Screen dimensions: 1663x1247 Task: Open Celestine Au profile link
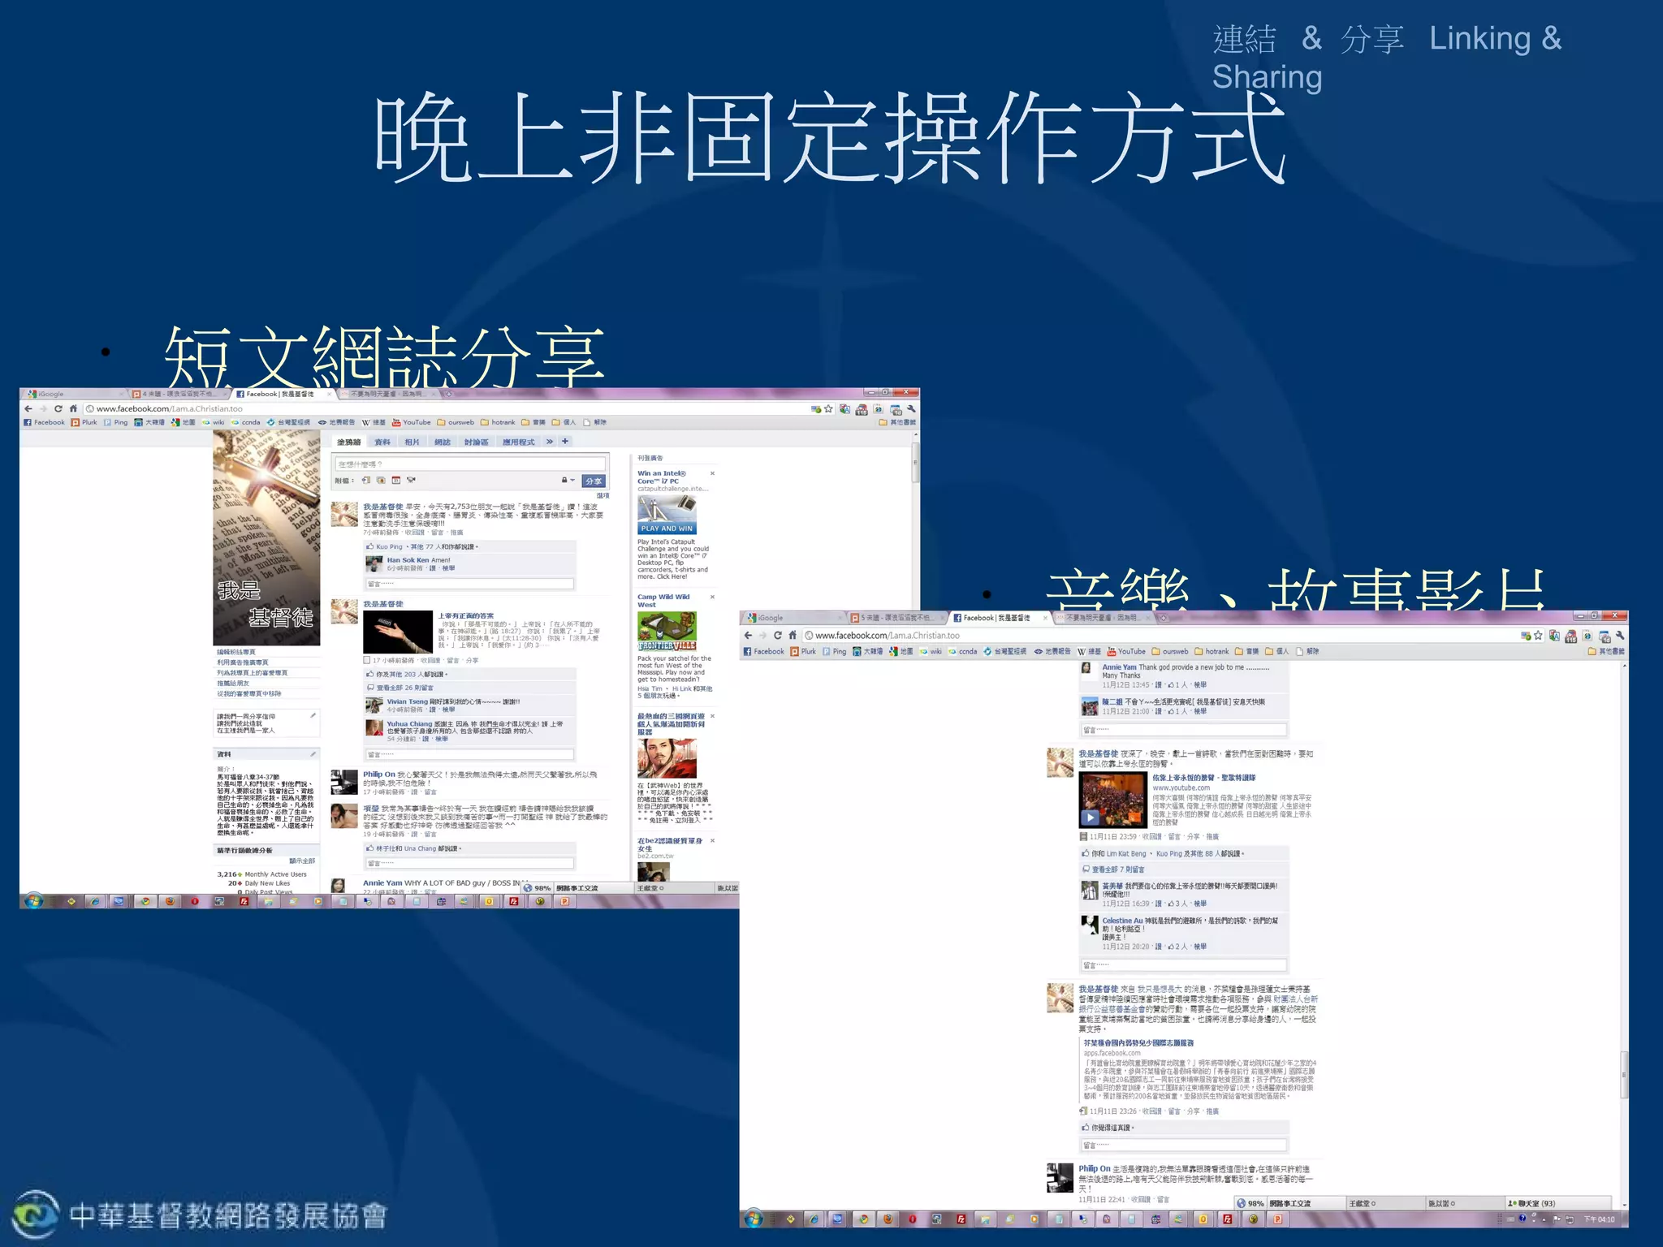1122,921
